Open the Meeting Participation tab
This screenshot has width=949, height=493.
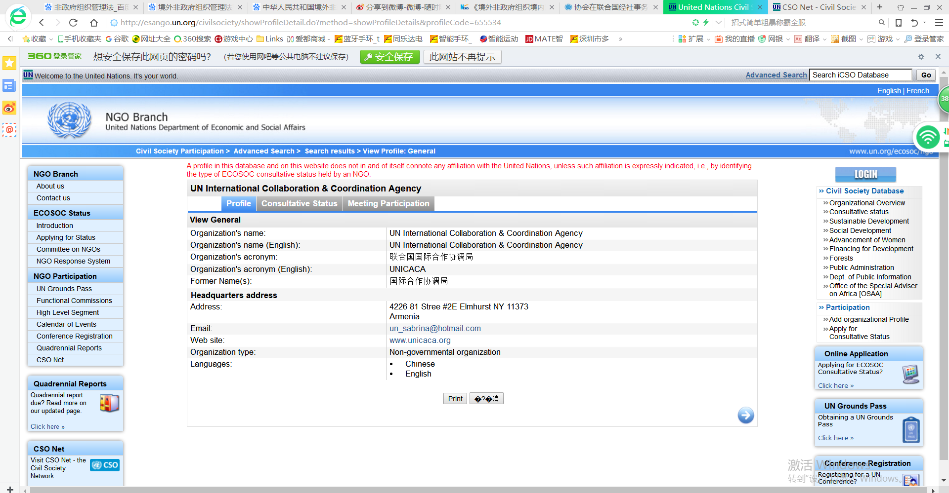point(388,203)
